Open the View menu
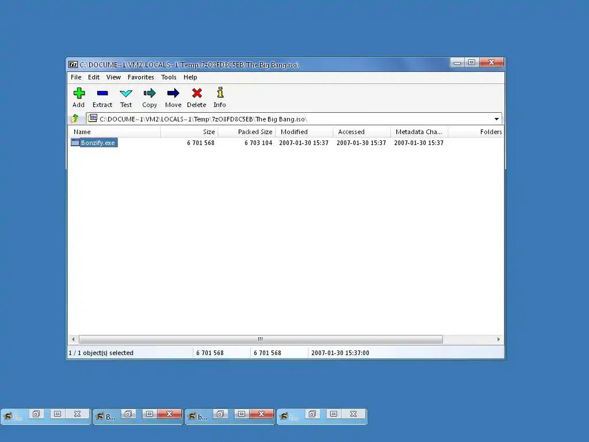Viewport: 589px width, 442px height. [113, 77]
